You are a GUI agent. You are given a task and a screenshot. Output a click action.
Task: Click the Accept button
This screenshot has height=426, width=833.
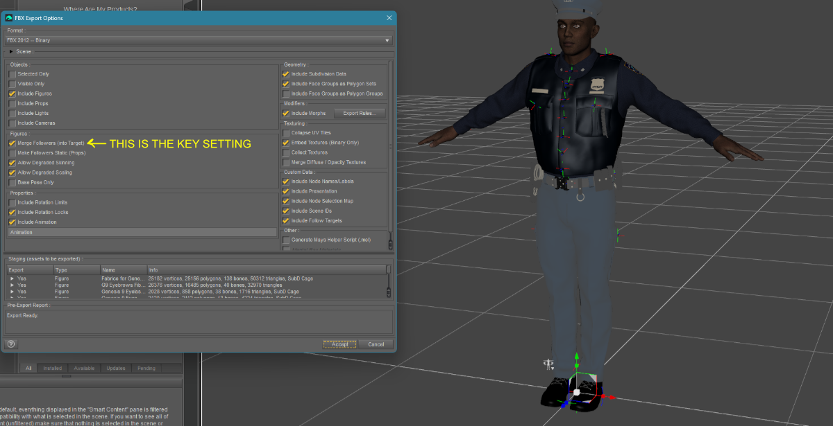[x=339, y=344]
